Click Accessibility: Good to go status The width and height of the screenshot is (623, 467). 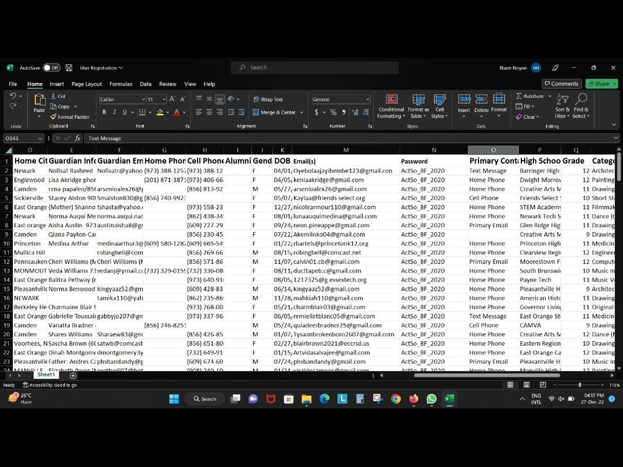point(50,385)
